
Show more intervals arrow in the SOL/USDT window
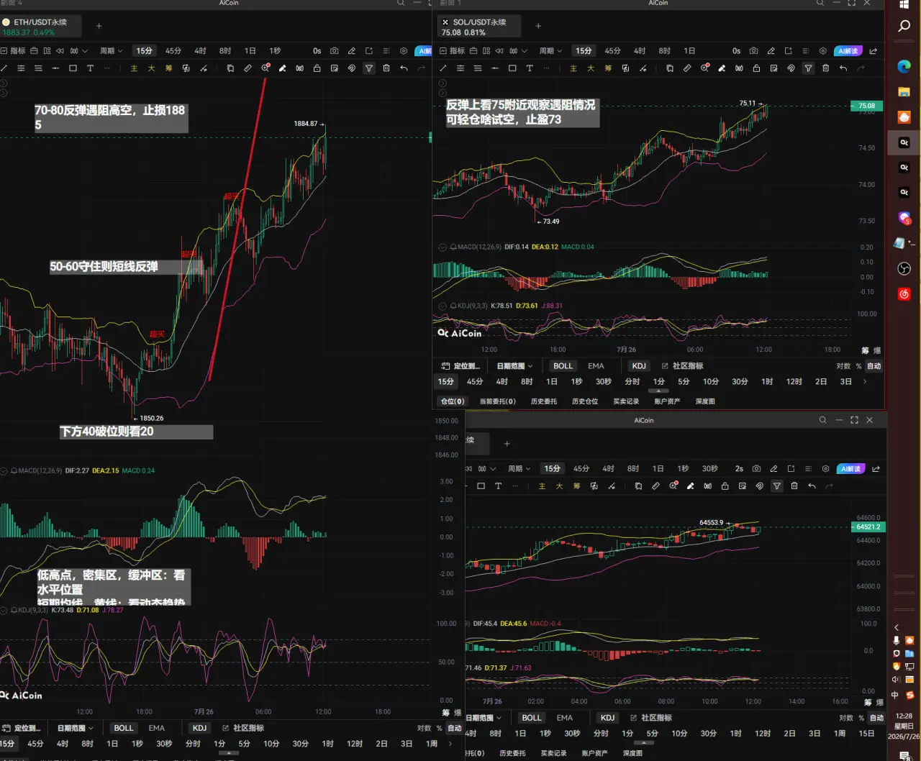pos(864,382)
